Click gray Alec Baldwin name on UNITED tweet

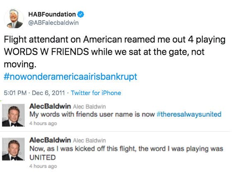point(90,141)
